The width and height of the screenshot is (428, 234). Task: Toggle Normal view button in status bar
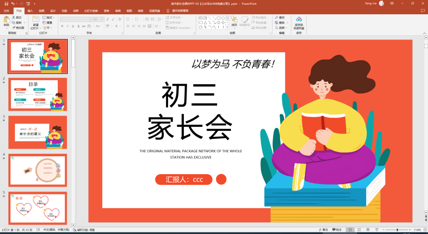tap(350, 230)
